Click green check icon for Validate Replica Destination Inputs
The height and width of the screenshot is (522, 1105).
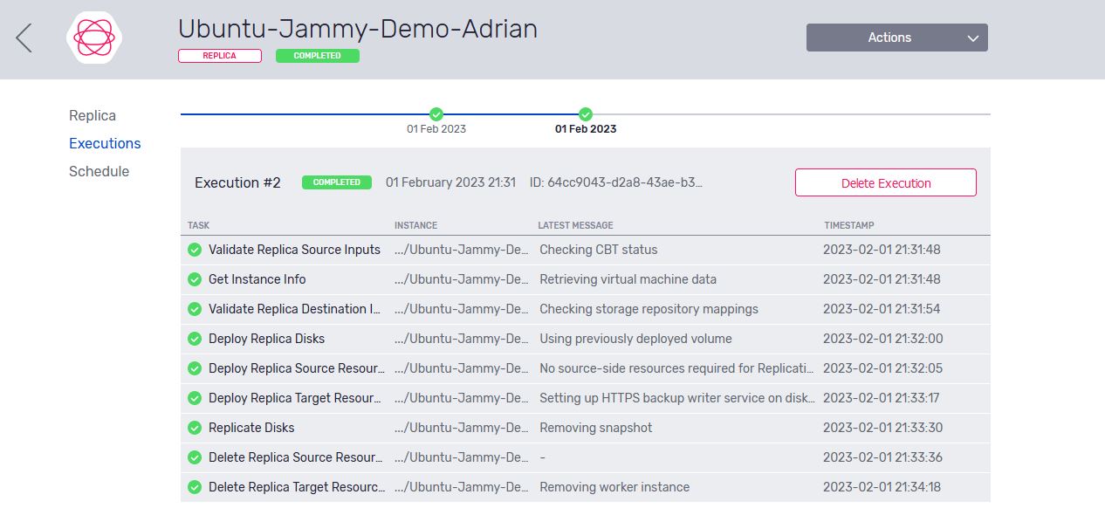click(195, 309)
